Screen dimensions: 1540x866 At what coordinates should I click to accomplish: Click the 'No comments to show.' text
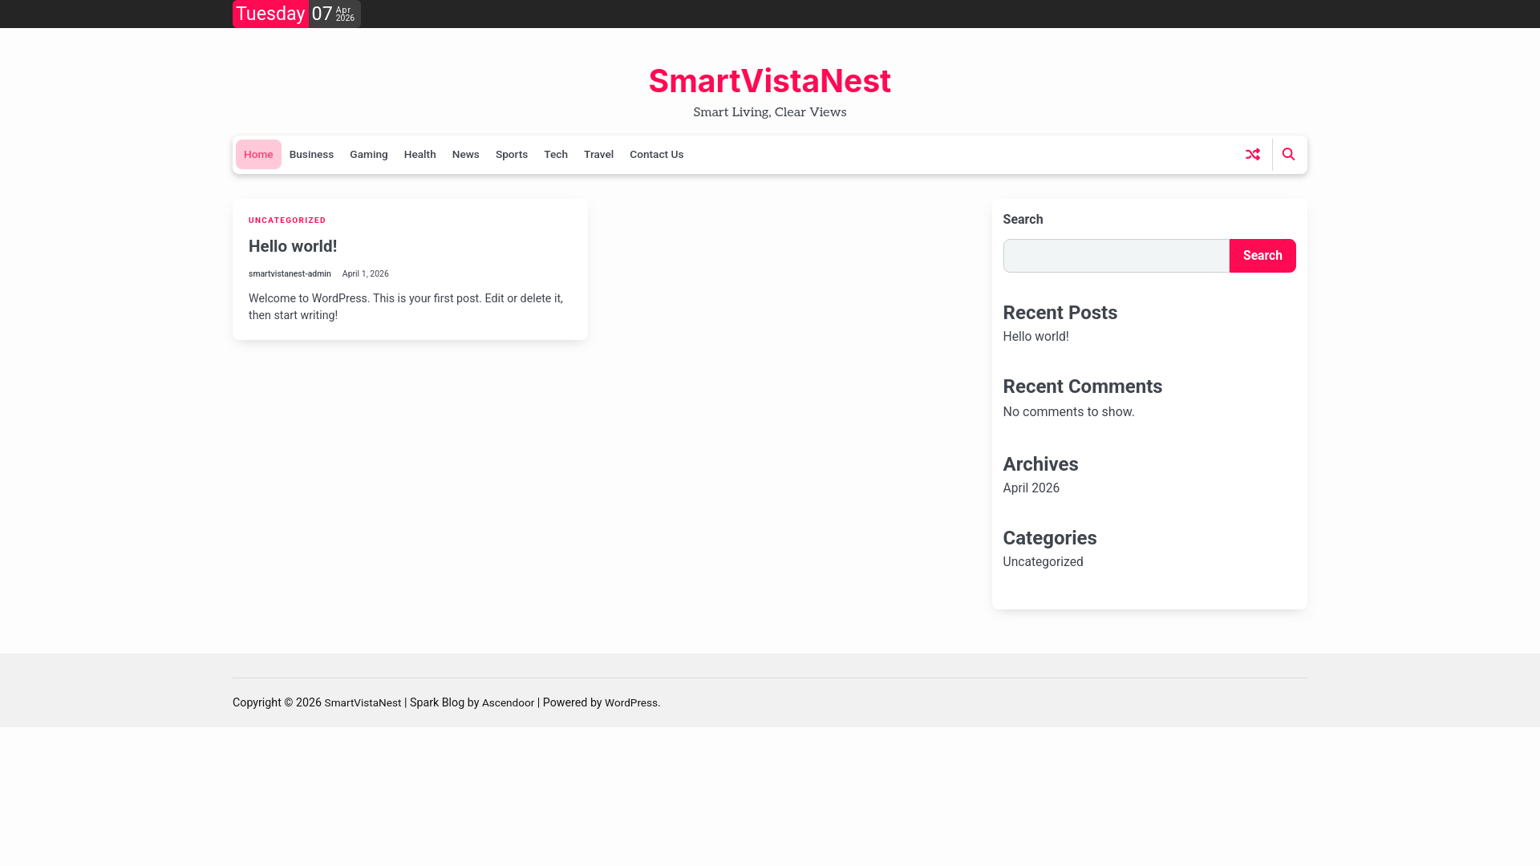point(1068,412)
